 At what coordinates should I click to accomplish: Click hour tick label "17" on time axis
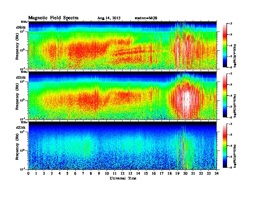[x=162, y=174]
